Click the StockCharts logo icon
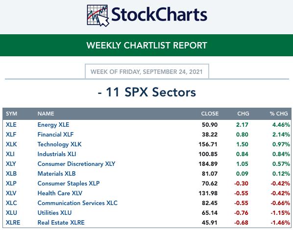This screenshot has width=293, height=230. pyautogui.click(x=98, y=16)
